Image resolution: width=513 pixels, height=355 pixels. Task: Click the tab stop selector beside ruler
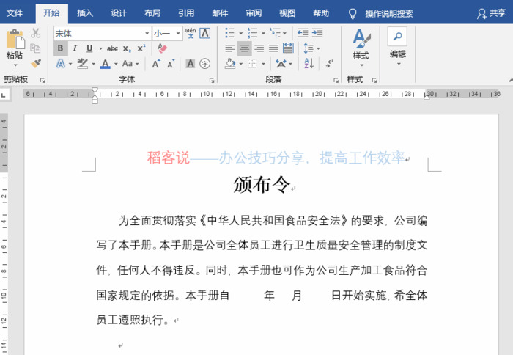coord(4,95)
